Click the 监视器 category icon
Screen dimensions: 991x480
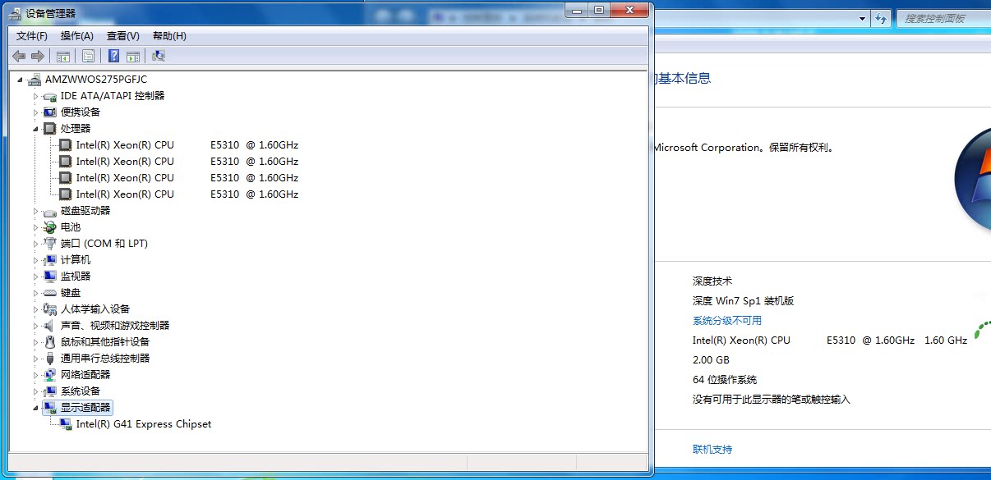pyautogui.click(x=50, y=277)
